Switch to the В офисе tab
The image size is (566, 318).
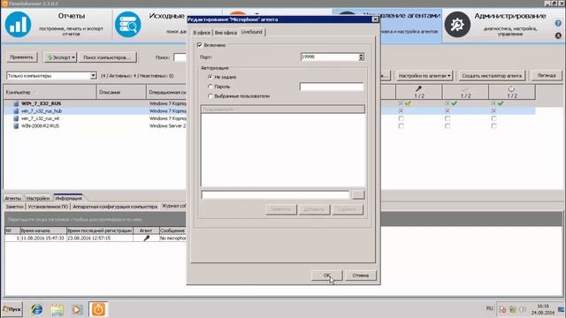(x=202, y=33)
